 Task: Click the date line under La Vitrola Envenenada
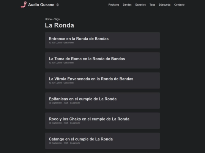(61, 83)
